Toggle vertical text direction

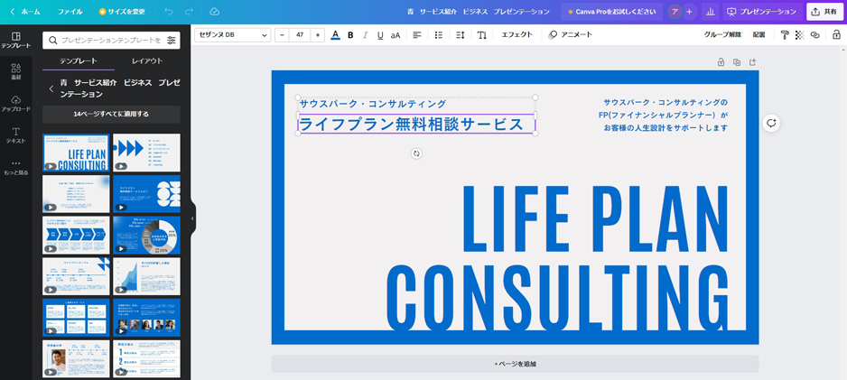coord(482,34)
